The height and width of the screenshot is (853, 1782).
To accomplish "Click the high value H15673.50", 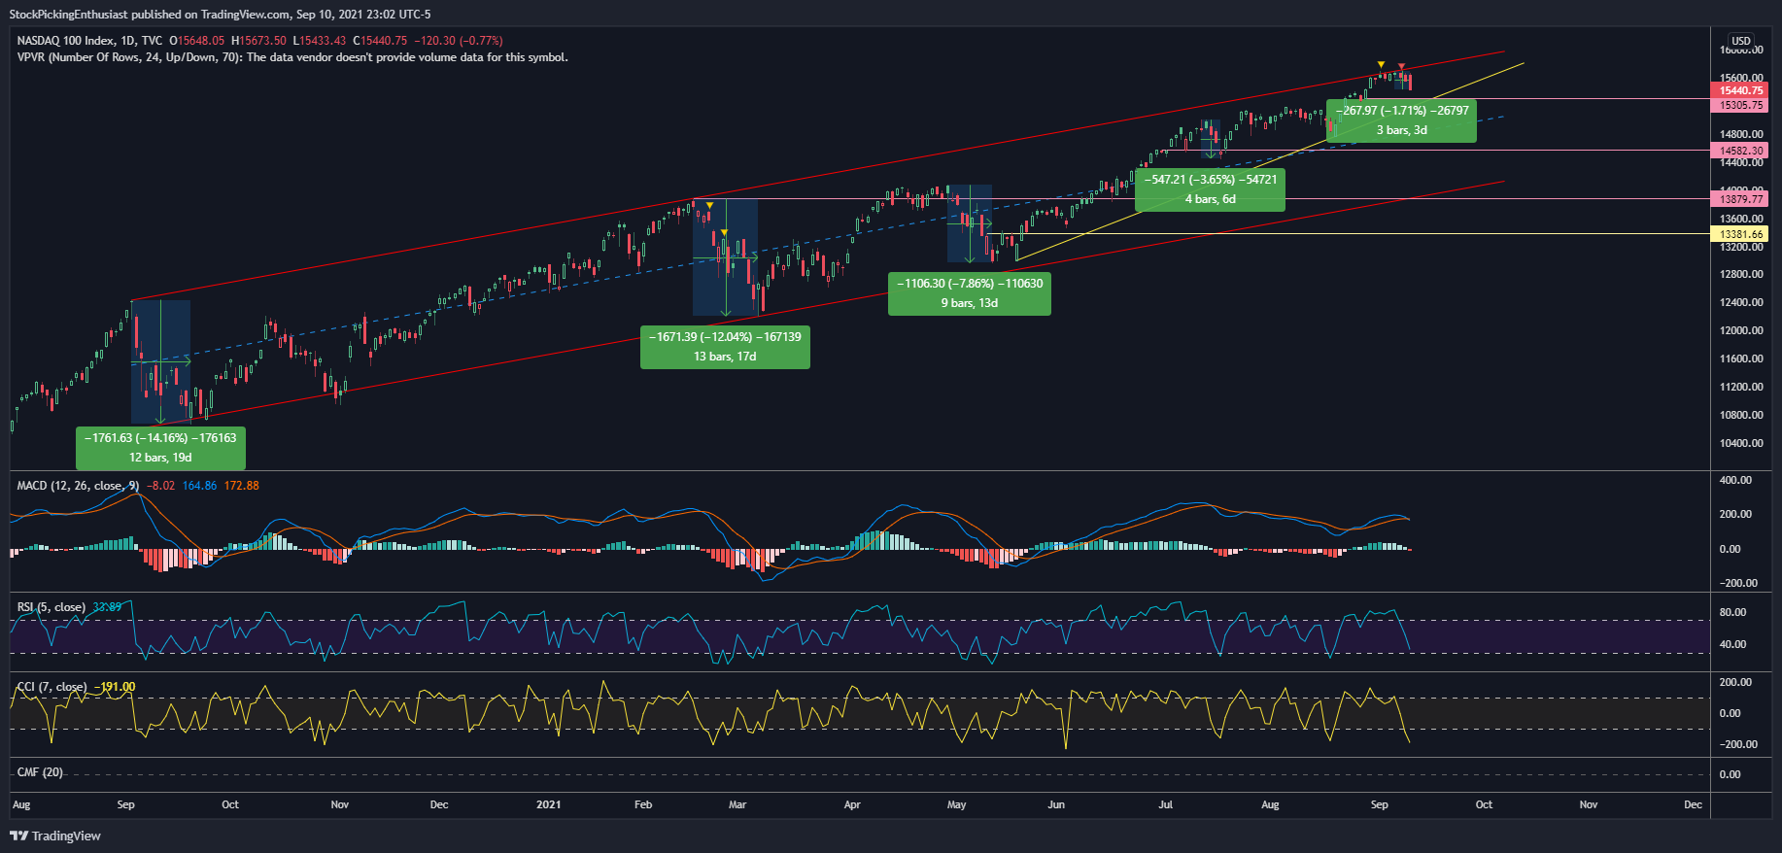I will [x=258, y=41].
